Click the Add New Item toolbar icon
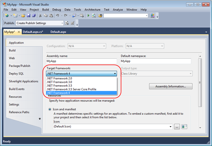The image size is (212, 146). click(x=15, y=16)
